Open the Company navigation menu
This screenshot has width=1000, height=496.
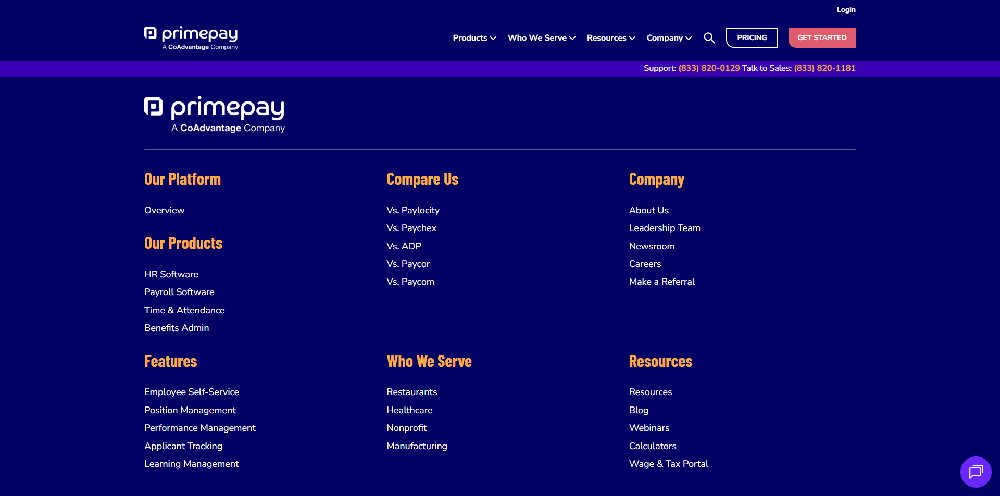pyautogui.click(x=669, y=38)
